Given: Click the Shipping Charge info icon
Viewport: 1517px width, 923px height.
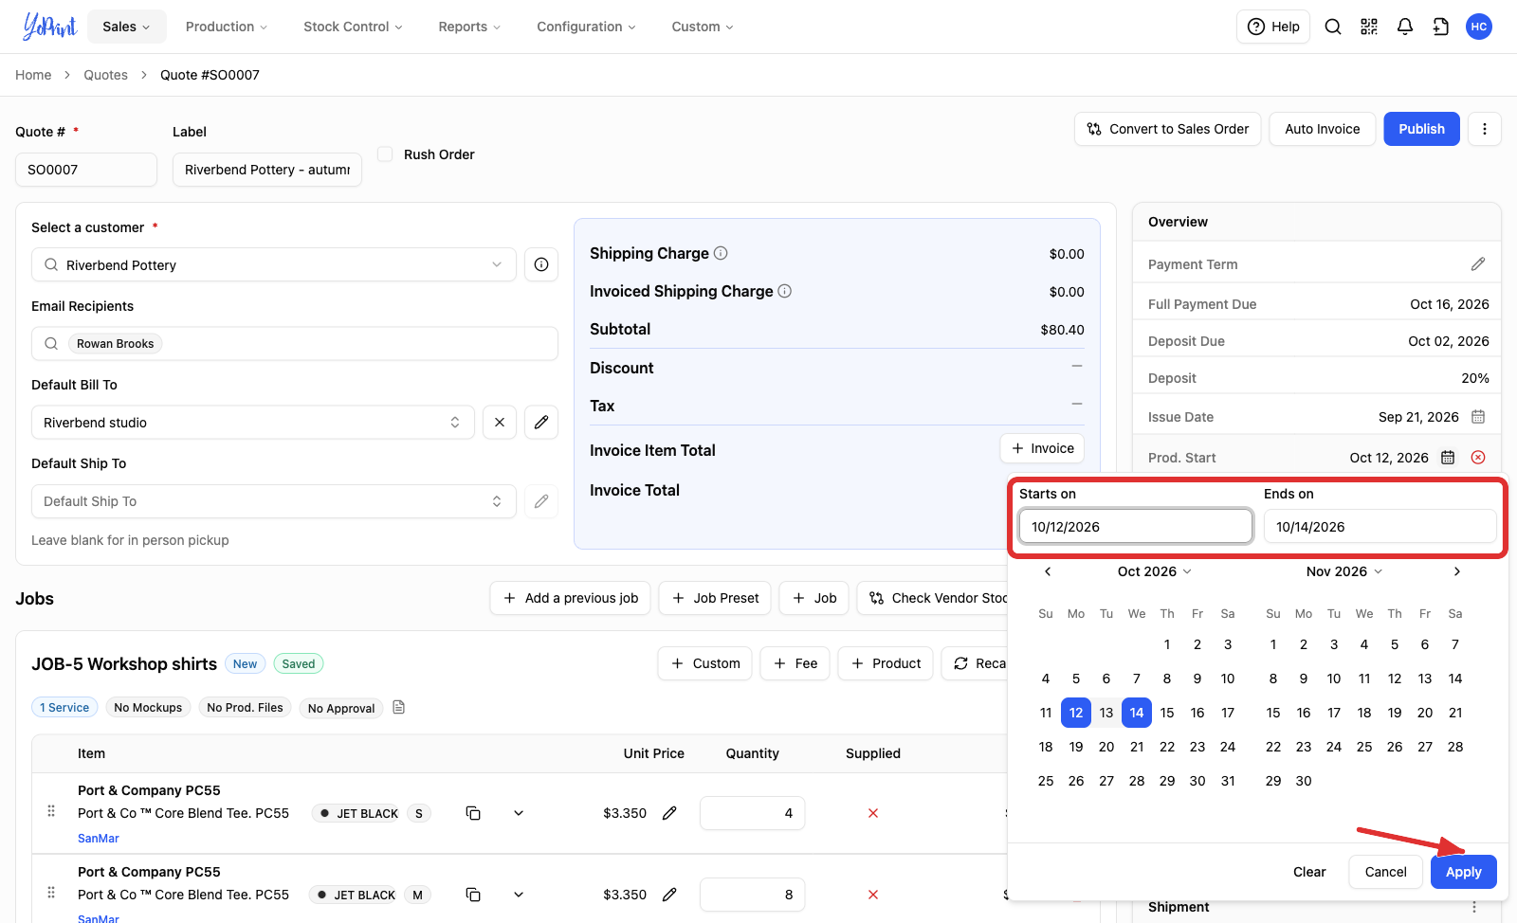Looking at the screenshot, I should click(721, 253).
